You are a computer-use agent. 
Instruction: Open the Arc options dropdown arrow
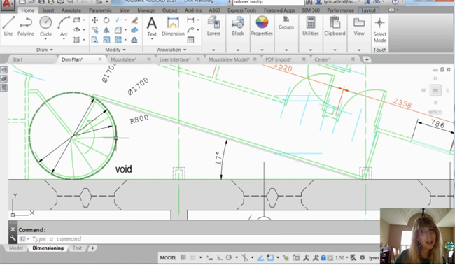point(64,39)
